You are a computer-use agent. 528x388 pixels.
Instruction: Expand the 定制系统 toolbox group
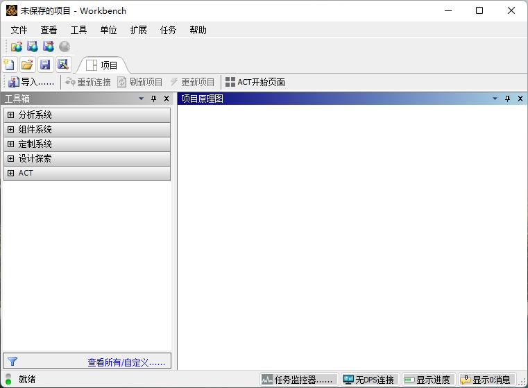(x=11, y=144)
